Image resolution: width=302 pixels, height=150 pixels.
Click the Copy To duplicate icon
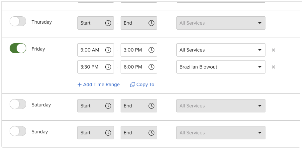[132, 84]
